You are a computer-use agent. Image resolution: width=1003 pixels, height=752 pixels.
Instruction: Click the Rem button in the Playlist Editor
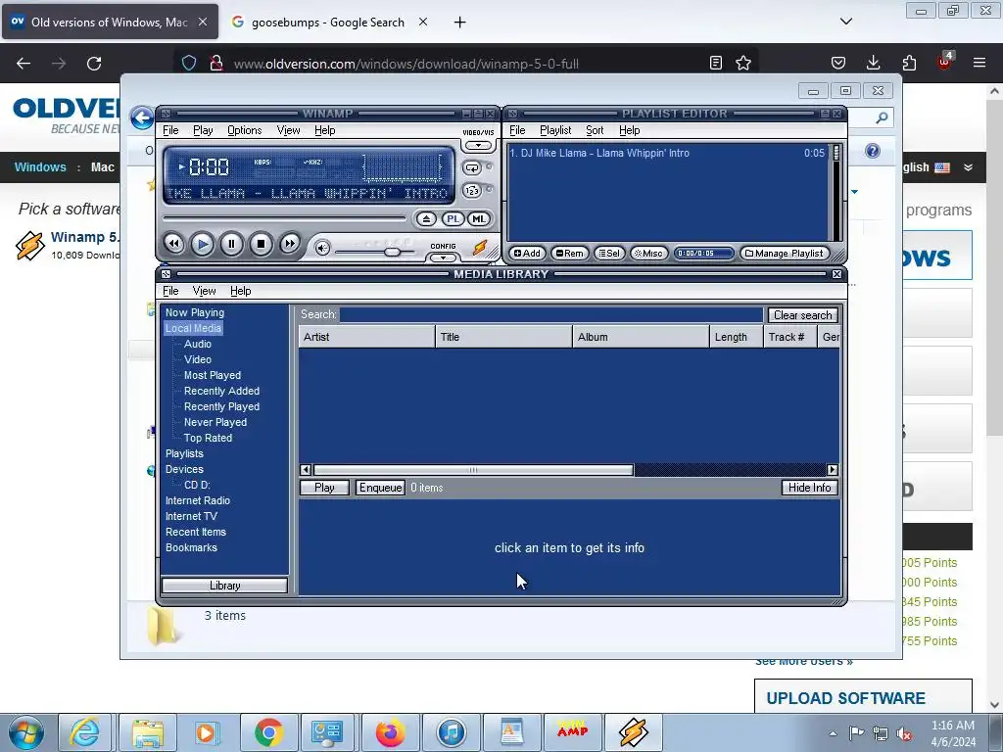coord(569,254)
